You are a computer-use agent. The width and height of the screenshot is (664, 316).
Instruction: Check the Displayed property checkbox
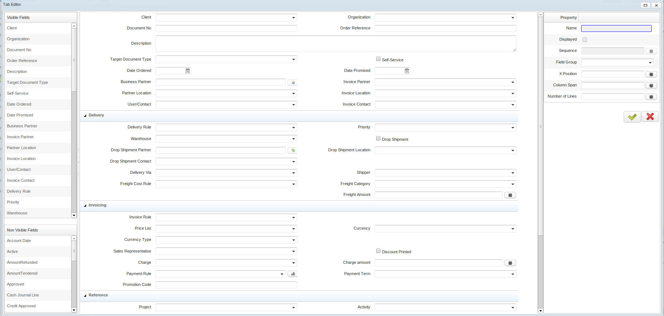coord(585,40)
